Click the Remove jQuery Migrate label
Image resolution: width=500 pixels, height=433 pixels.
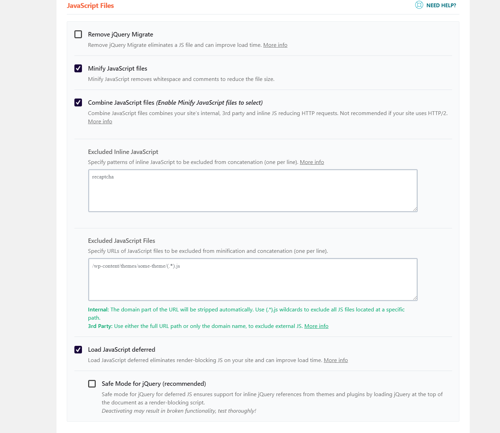click(x=121, y=34)
